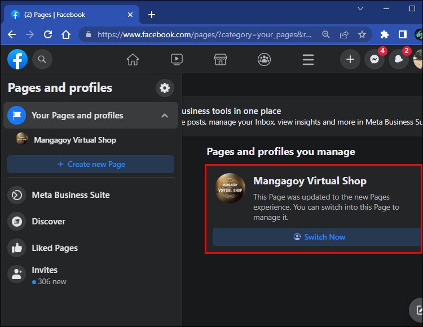
Task: Click Mangagoy Virtual Shop page logo thumbnail
Action: coord(230,188)
